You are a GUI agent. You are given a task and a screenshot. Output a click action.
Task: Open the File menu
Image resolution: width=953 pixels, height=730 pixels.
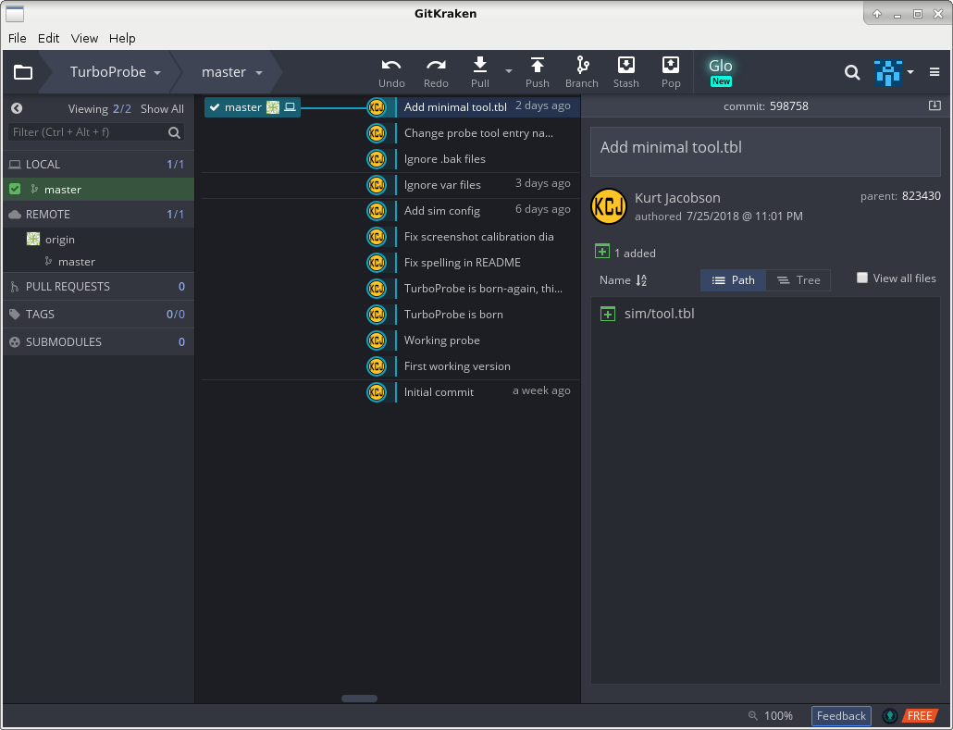point(17,38)
